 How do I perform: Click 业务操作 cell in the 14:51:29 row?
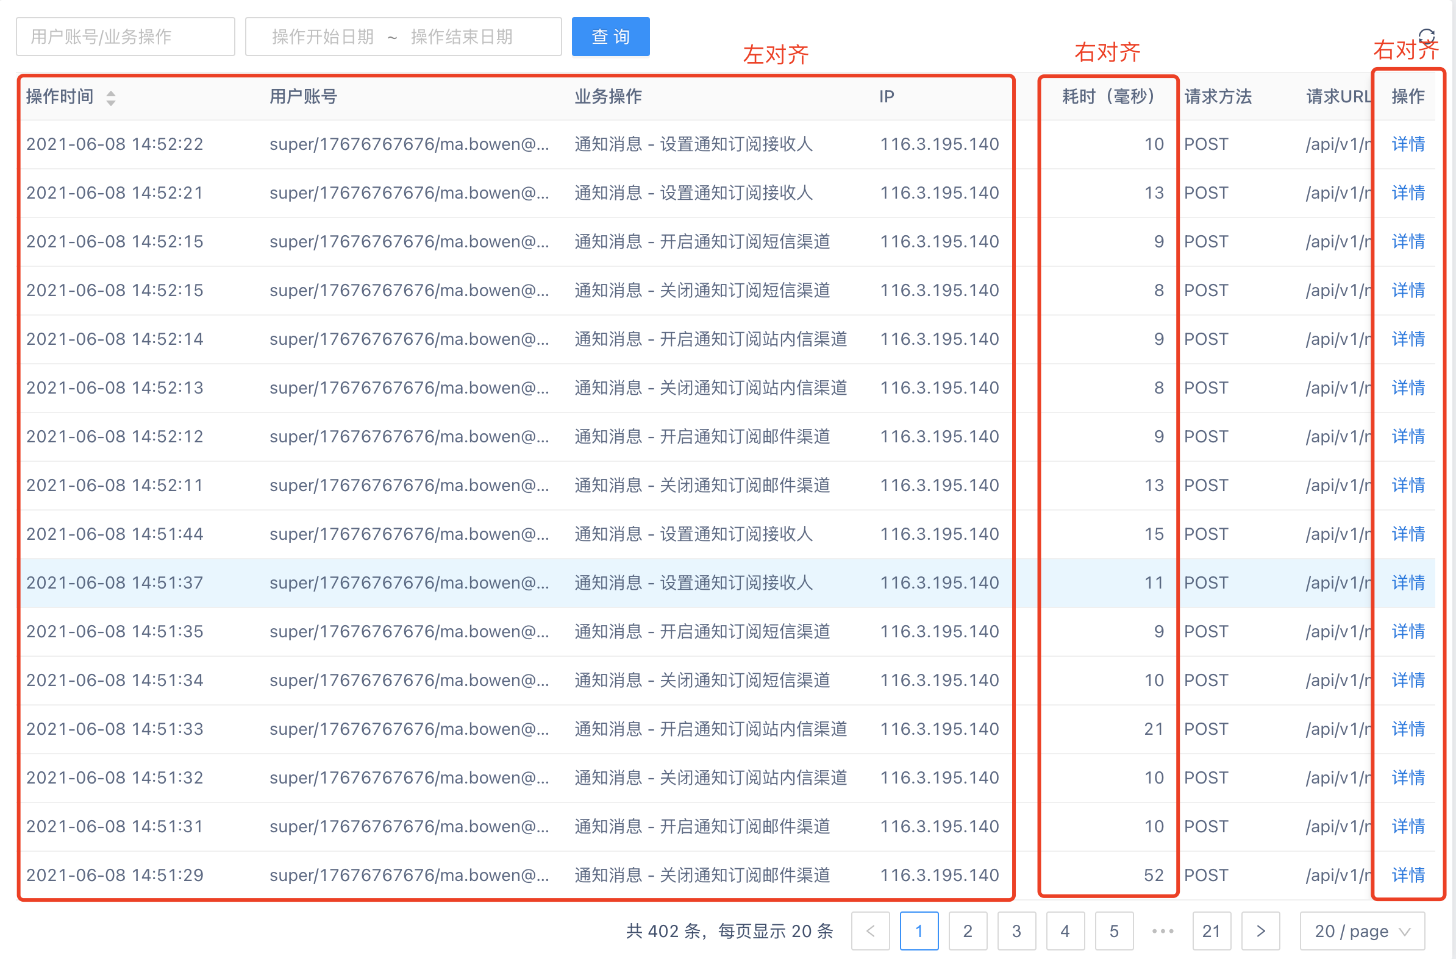coord(702,875)
